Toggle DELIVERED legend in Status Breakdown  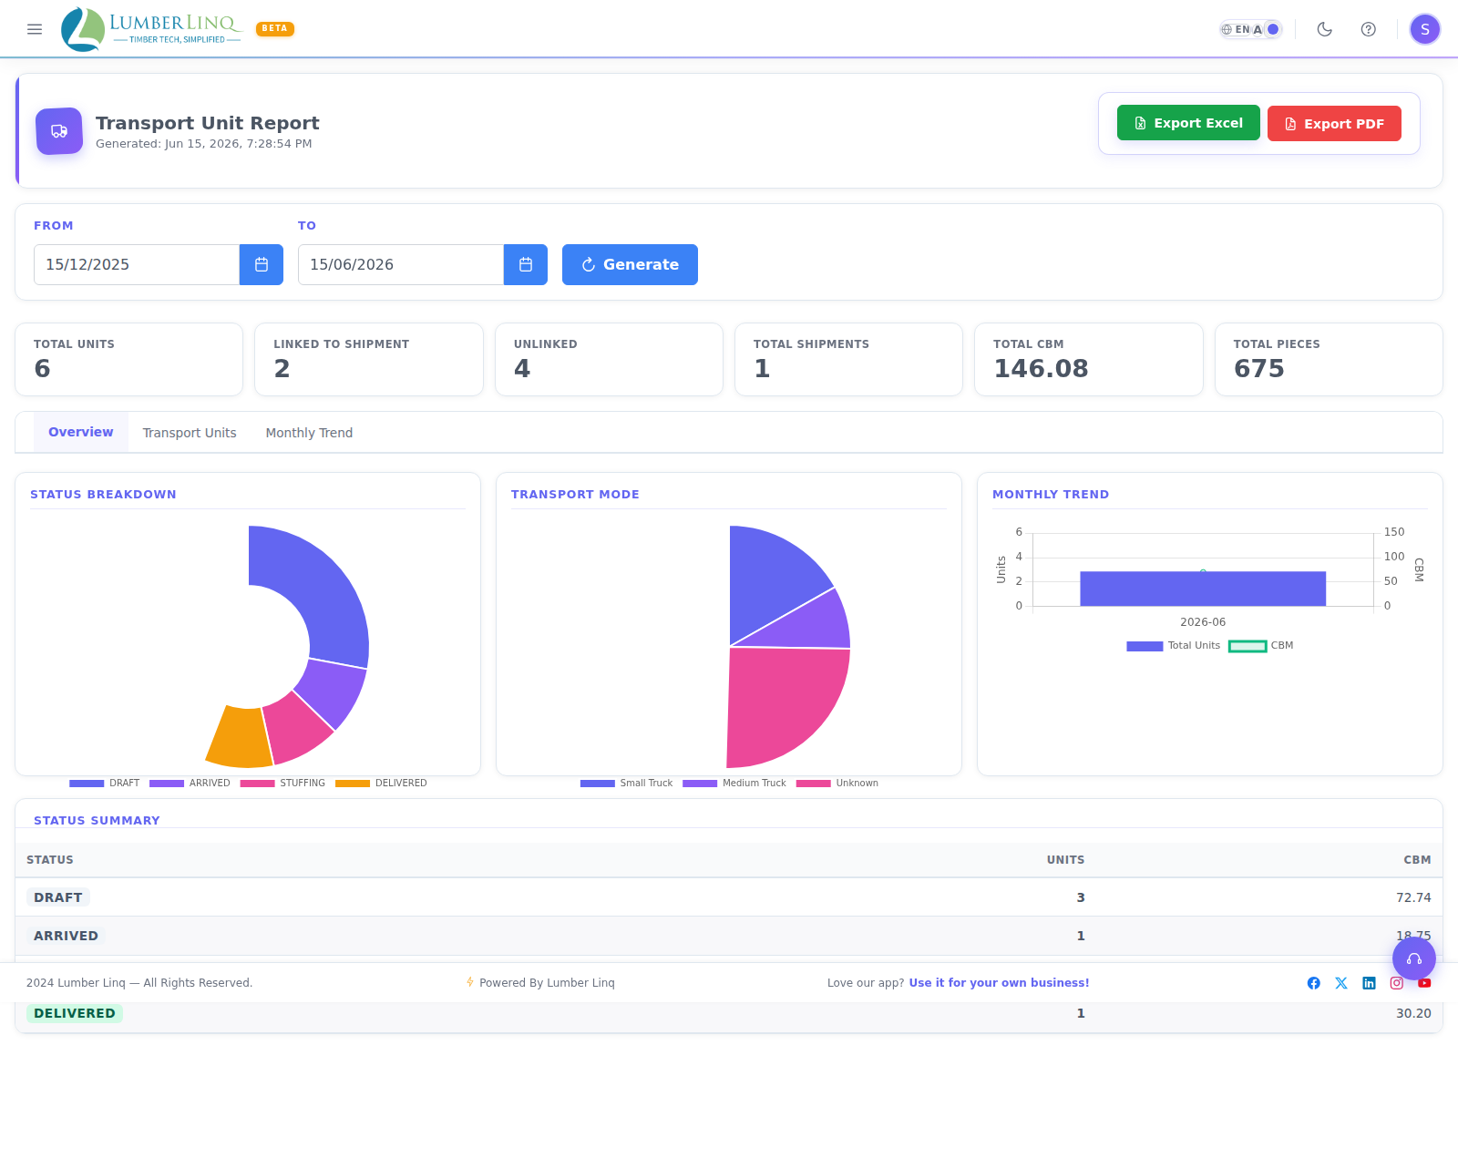pyautogui.click(x=381, y=784)
